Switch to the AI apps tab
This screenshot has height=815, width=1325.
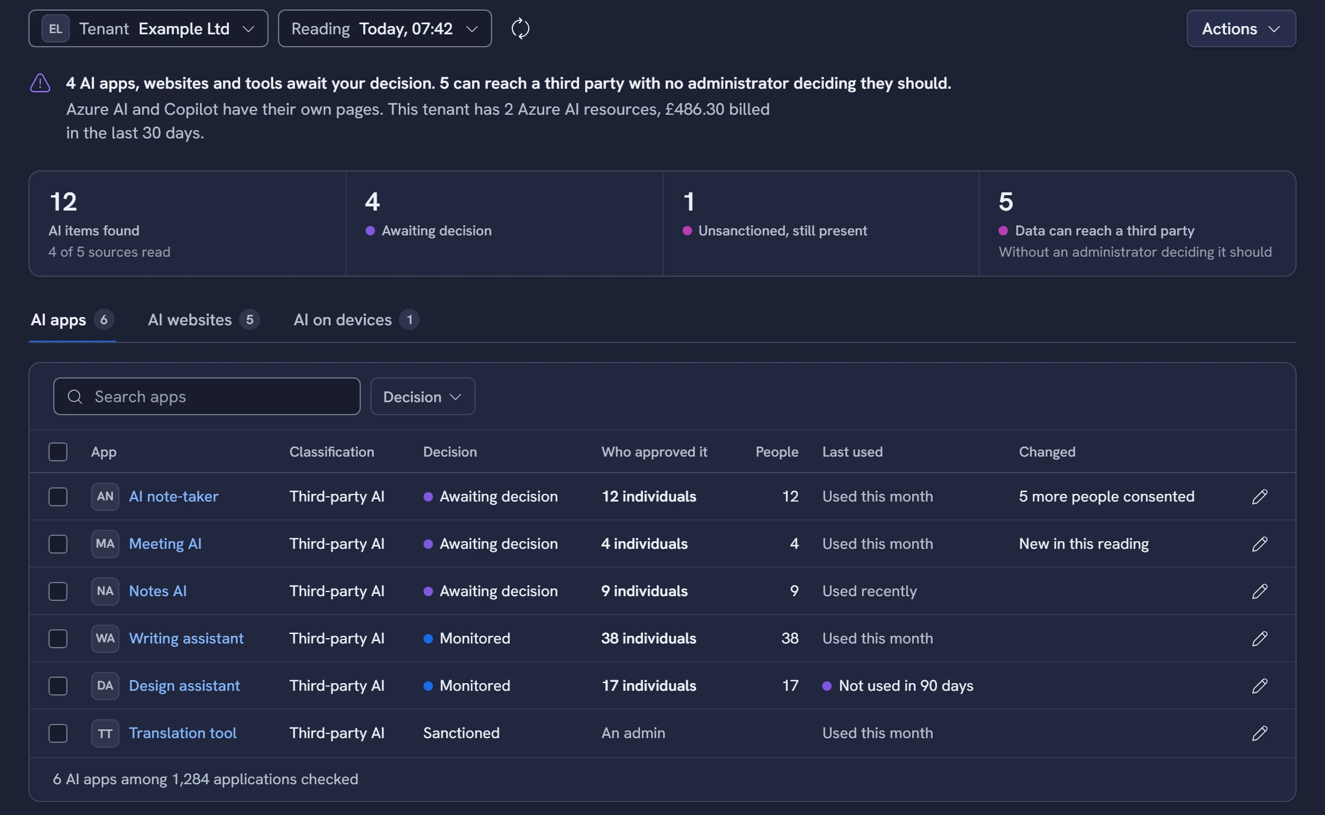tap(72, 320)
